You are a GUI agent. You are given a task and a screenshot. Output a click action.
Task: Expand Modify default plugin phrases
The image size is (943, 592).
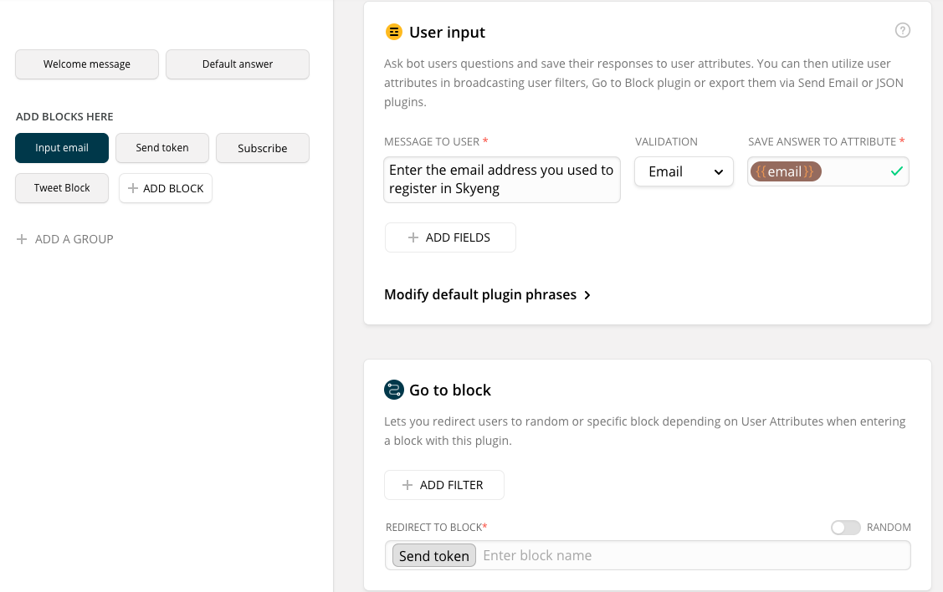pyautogui.click(x=488, y=294)
